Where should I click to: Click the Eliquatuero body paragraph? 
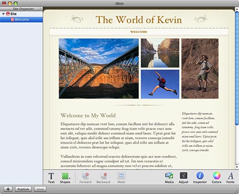[118, 135]
